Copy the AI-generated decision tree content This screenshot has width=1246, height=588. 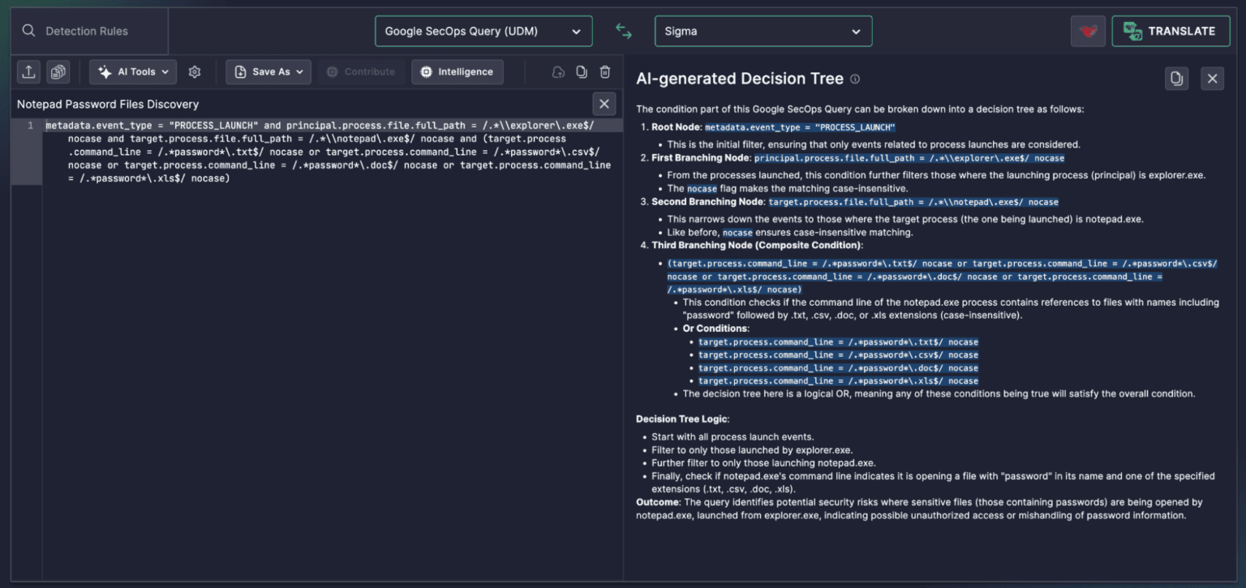[x=1176, y=78]
